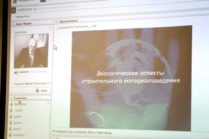Click the participants list scroll-up arrow

[48, 103]
